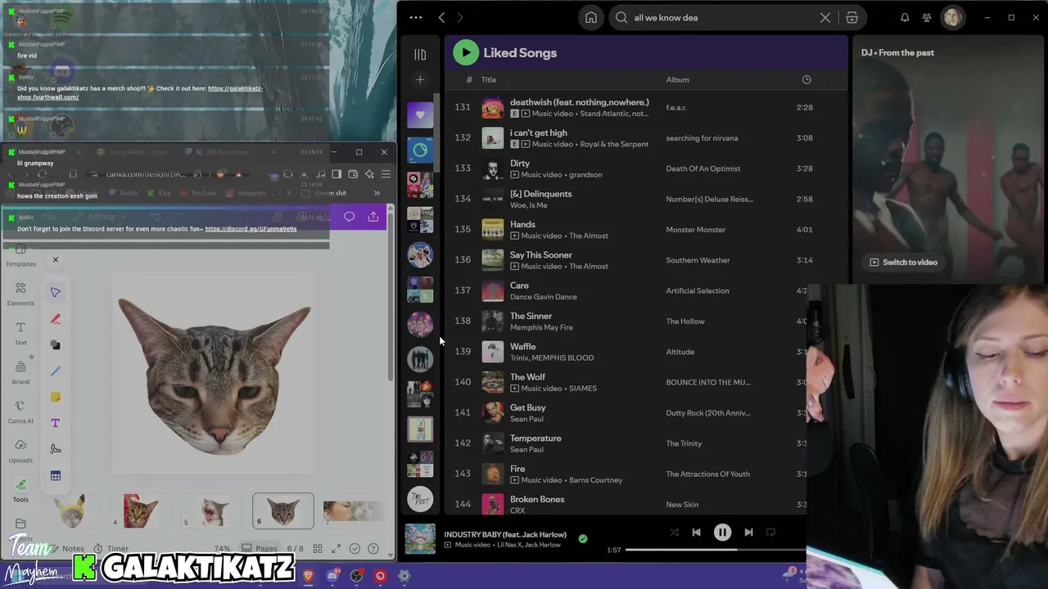Choose the Canva Sticky note tool
The image size is (1048, 589).
(x=56, y=398)
